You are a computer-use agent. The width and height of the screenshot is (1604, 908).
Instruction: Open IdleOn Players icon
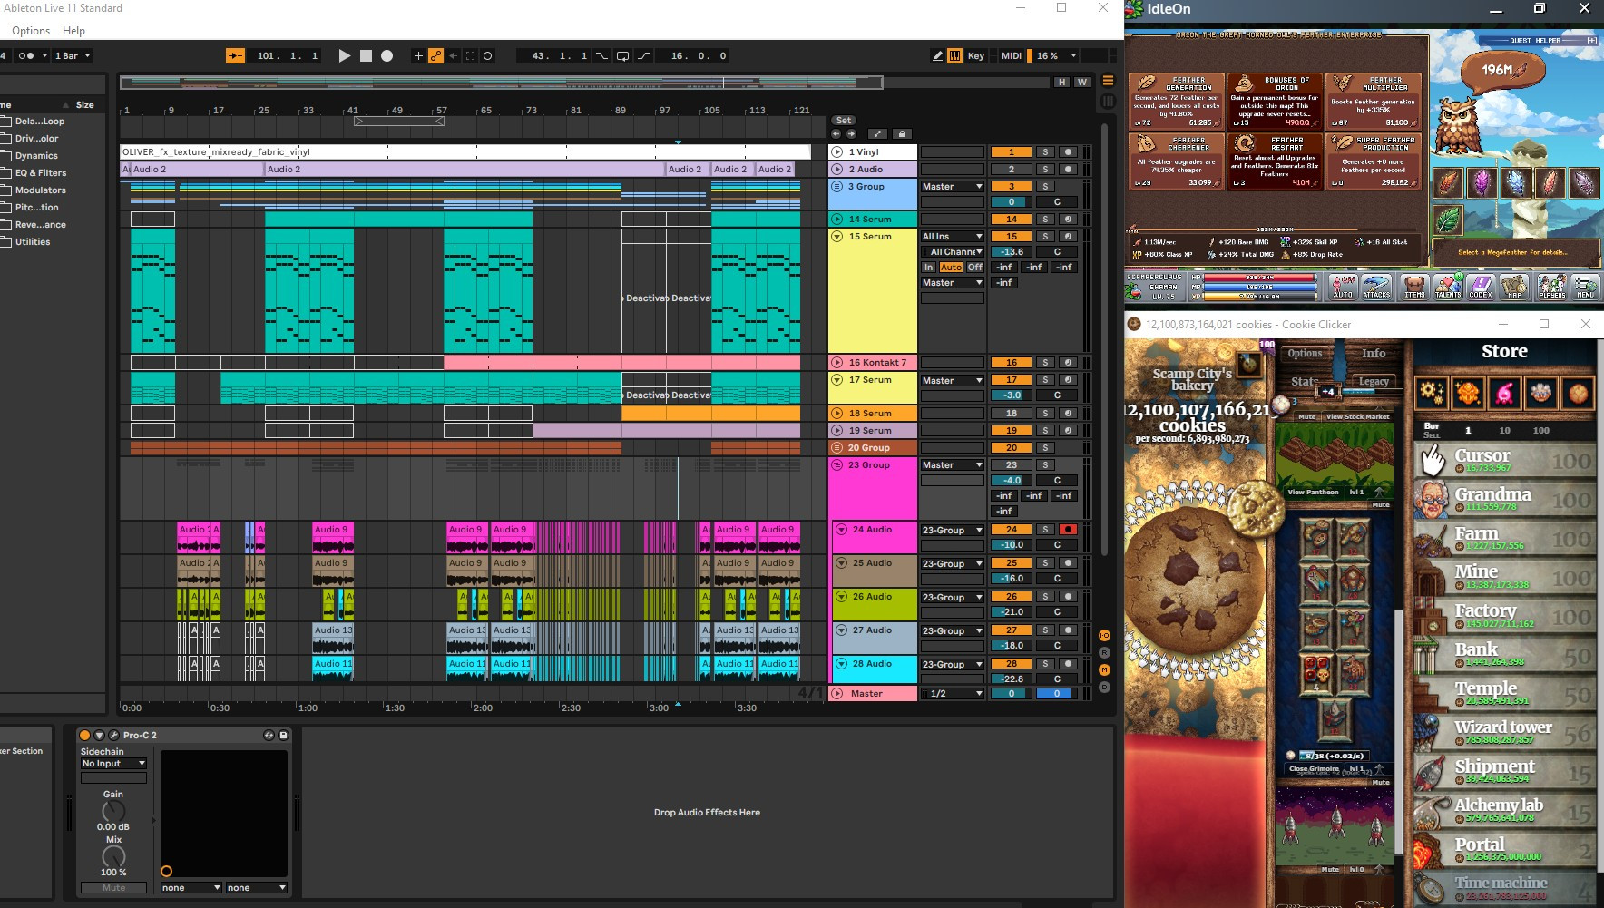click(1551, 287)
